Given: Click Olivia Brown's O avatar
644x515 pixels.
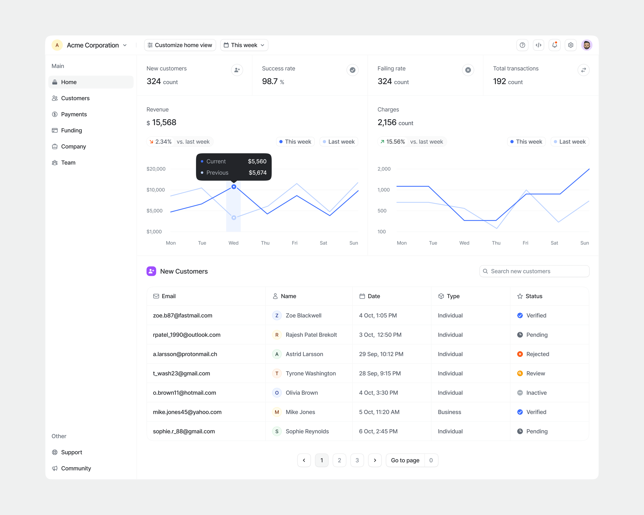Looking at the screenshot, I should click(277, 393).
